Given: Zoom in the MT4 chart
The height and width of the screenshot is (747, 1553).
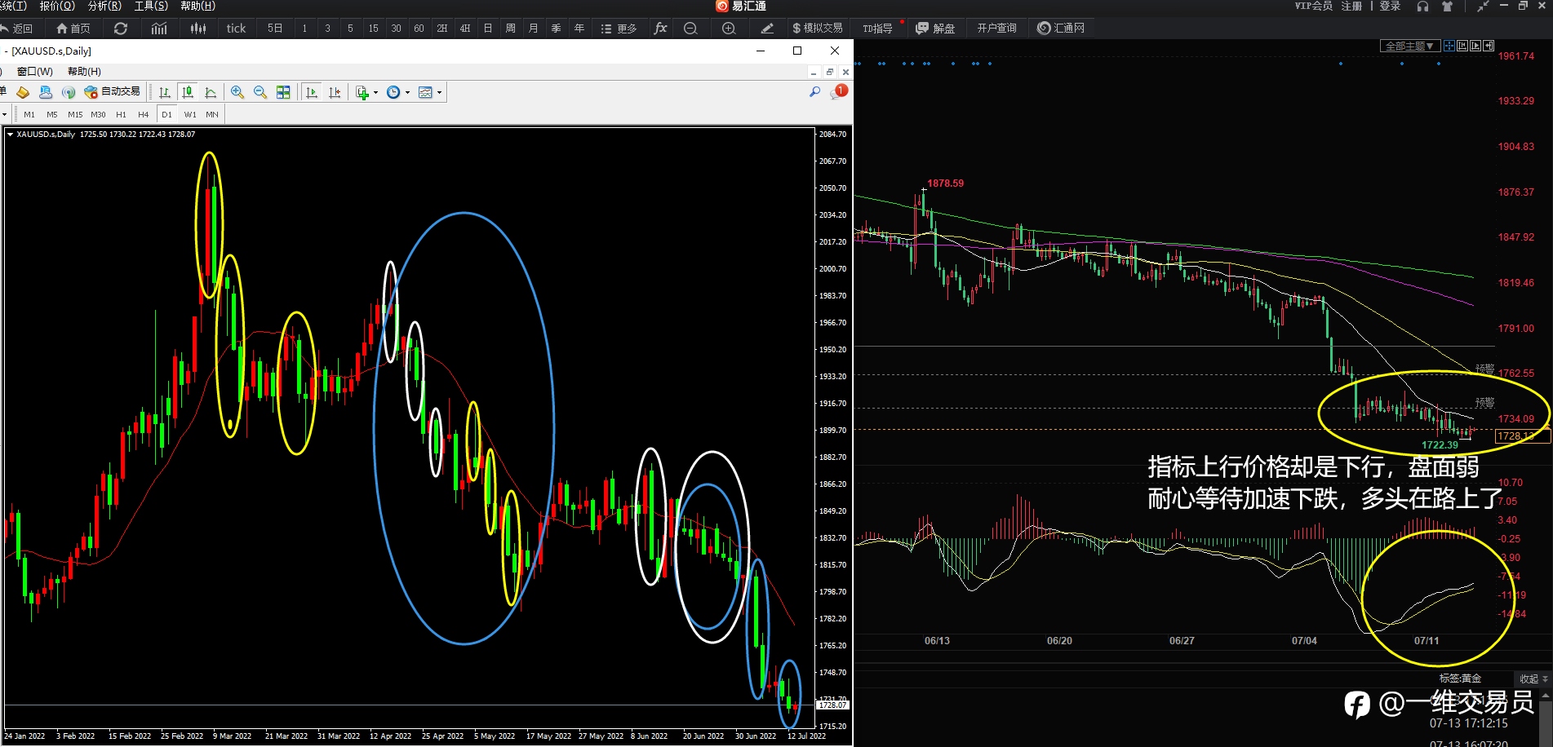Looking at the screenshot, I should 237,92.
